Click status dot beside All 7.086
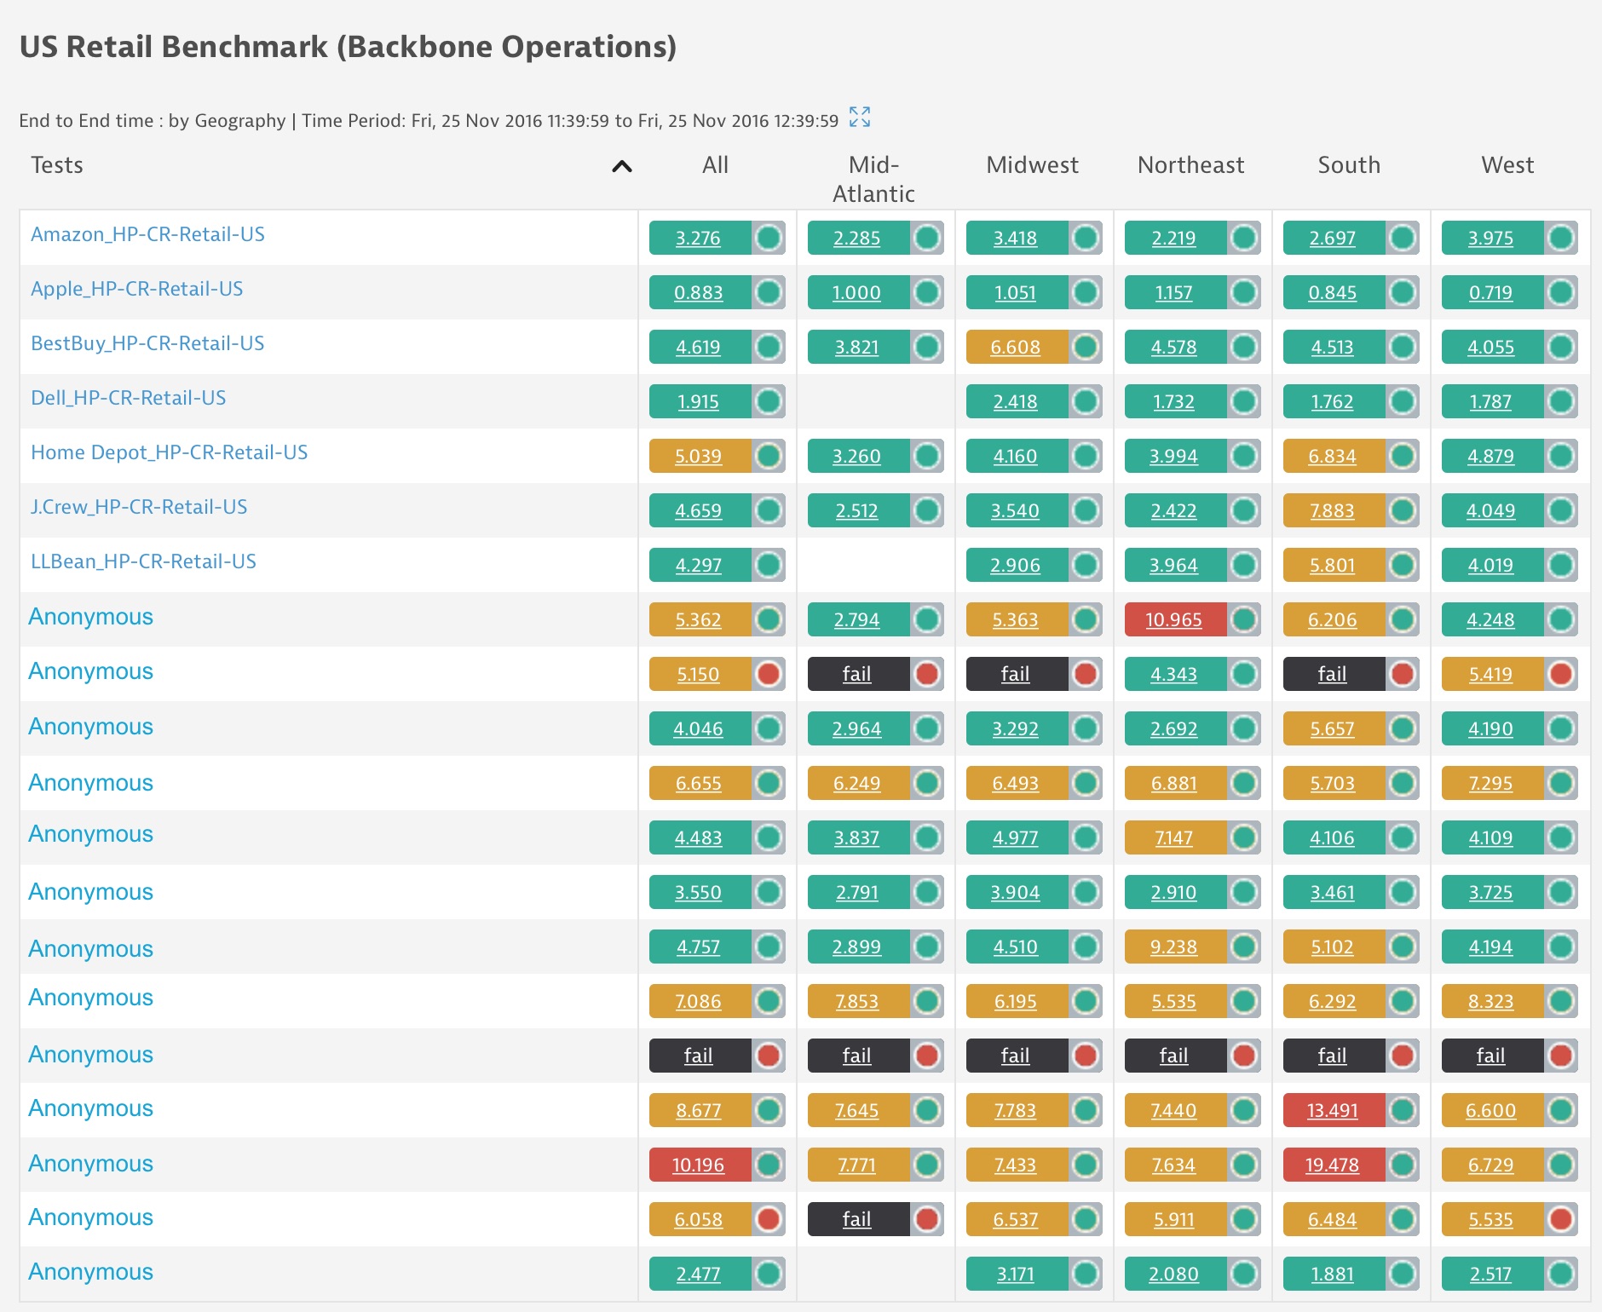Viewport: 1602px width, 1312px height. (769, 1001)
